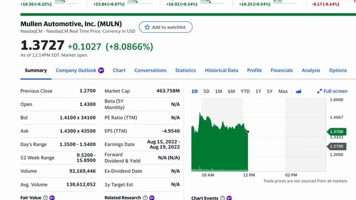Screen dimensions: 356x200
Task: Click the Chart Events premium badge icon
Action: 229,198
